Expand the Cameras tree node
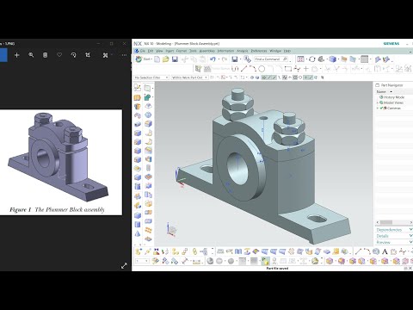The height and width of the screenshot is (310, 413). (x=378, y=108)
